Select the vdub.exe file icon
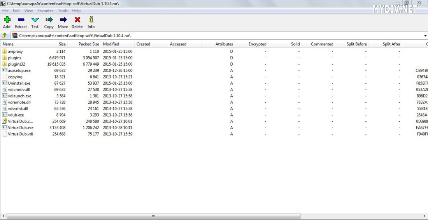The width and height of the screenshot is (428, 220). pyautogui.click(x=4, y=115)
